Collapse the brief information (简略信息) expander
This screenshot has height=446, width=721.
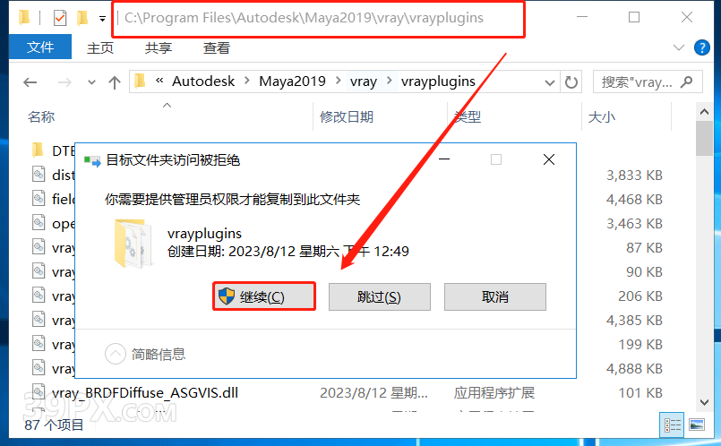tap(115, 354)
